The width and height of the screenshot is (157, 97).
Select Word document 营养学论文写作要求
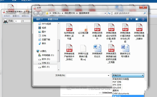click(x=125, y=51)
